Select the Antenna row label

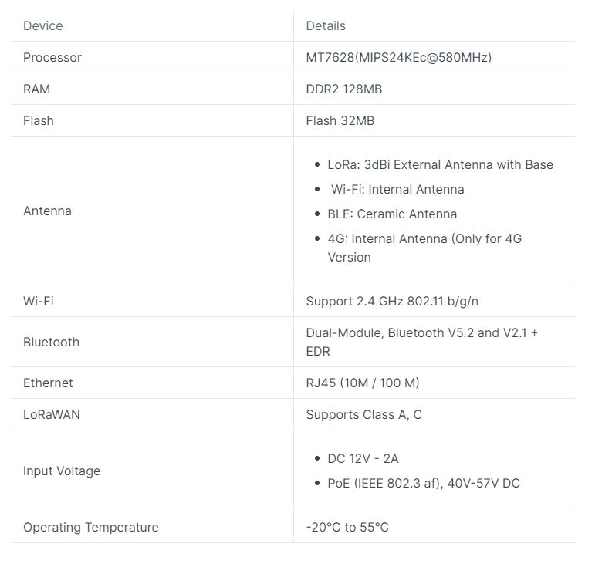47,211
